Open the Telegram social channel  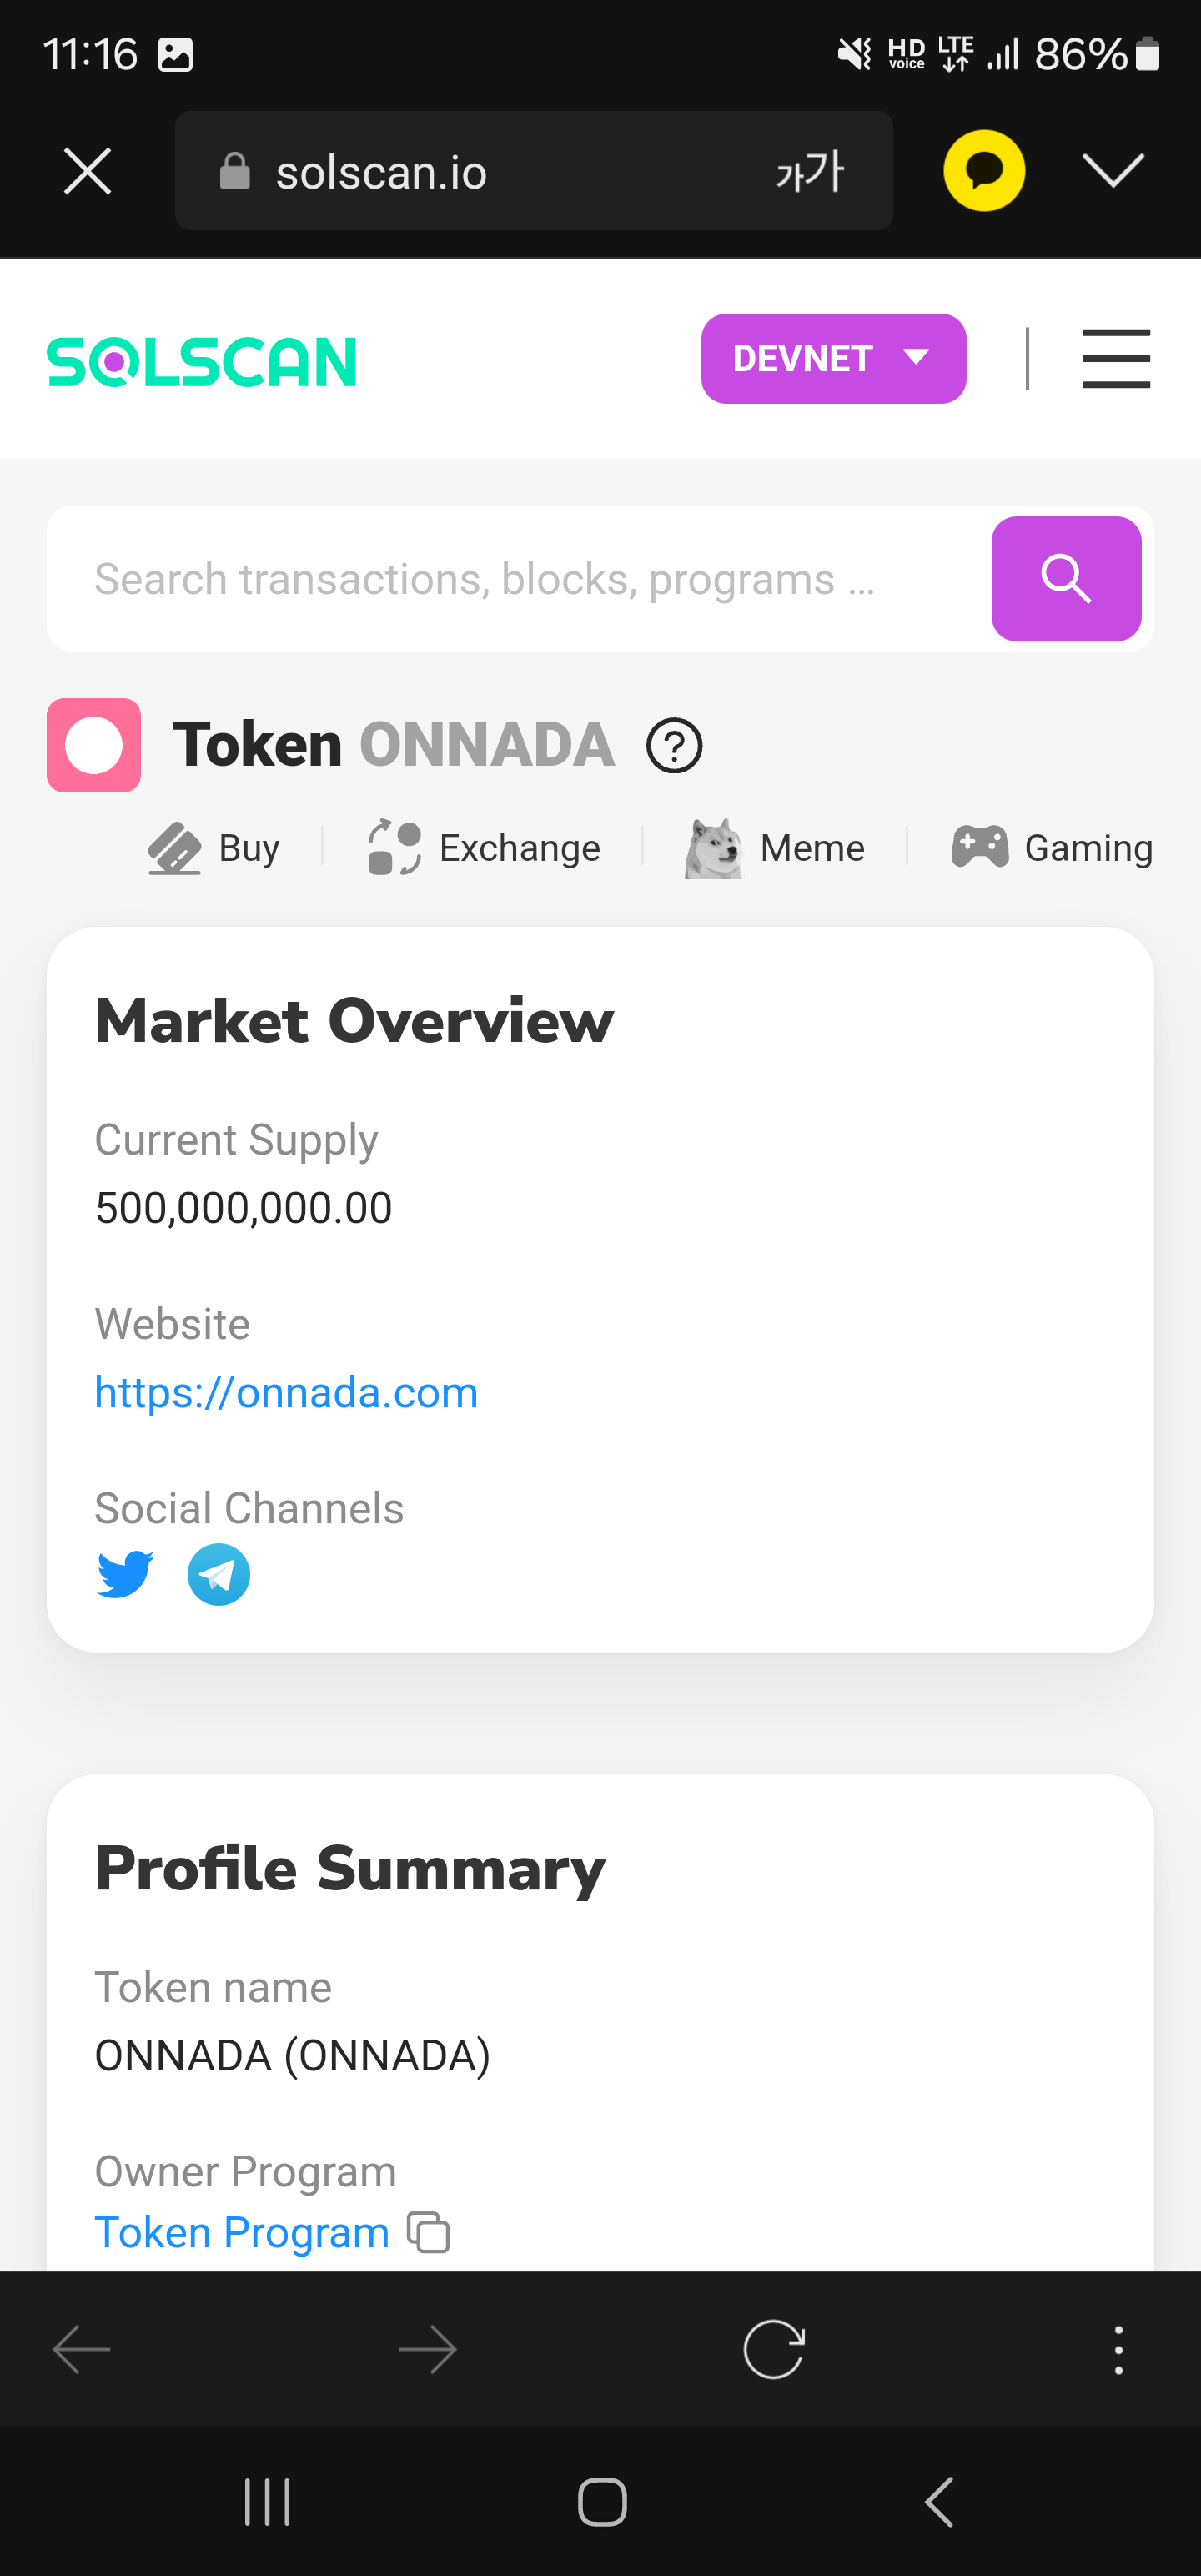pyautogui.click(x=218, y=1574)
